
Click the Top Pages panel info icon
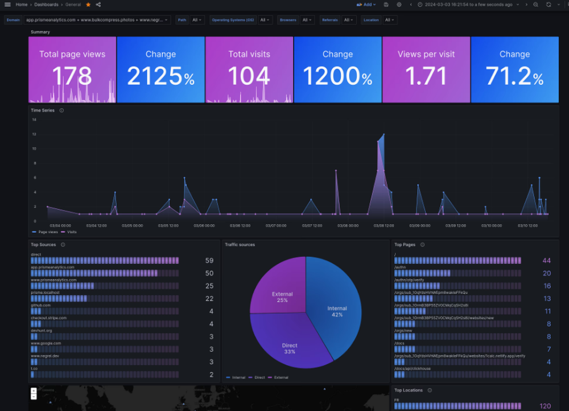click(422, 245)
